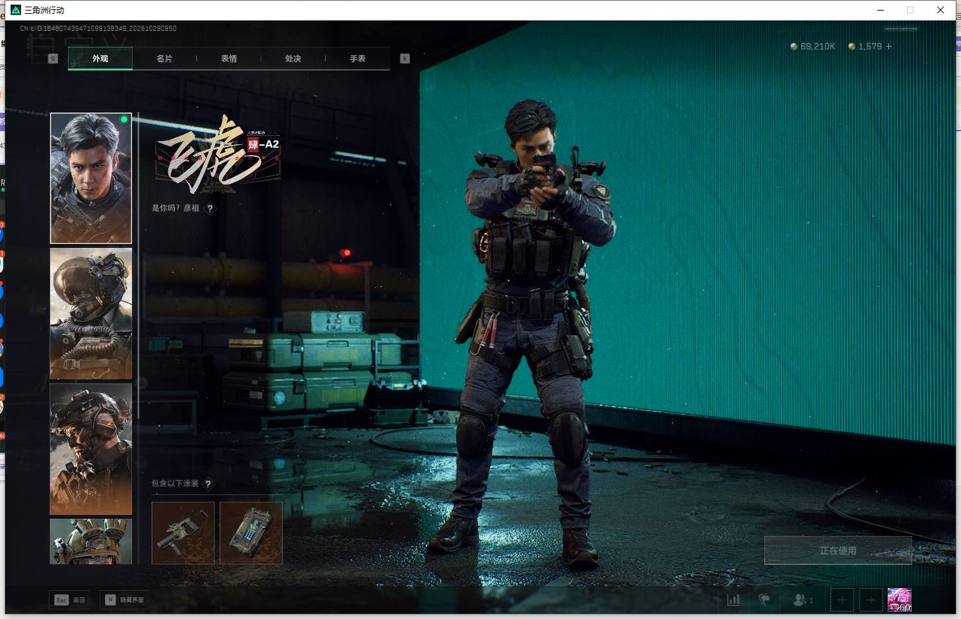Click the 正在使用 button
Screen dimensions: 961x619
click(x=838, y=550)
